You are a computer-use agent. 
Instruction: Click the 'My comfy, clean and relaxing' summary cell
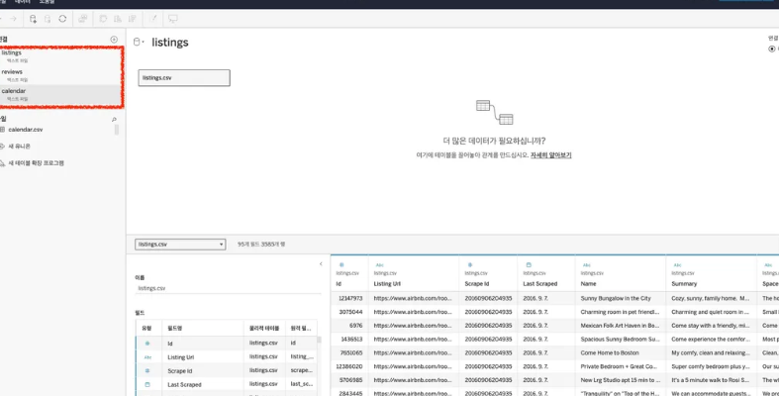tap(711, 352)
